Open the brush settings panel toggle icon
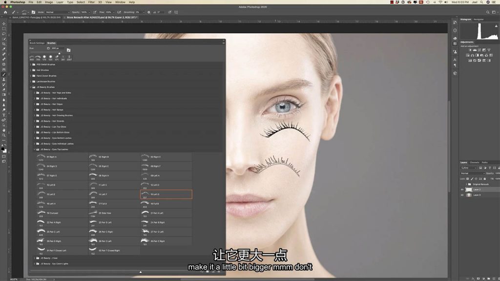Screen dimensions: 500x281 click(33, 12)
